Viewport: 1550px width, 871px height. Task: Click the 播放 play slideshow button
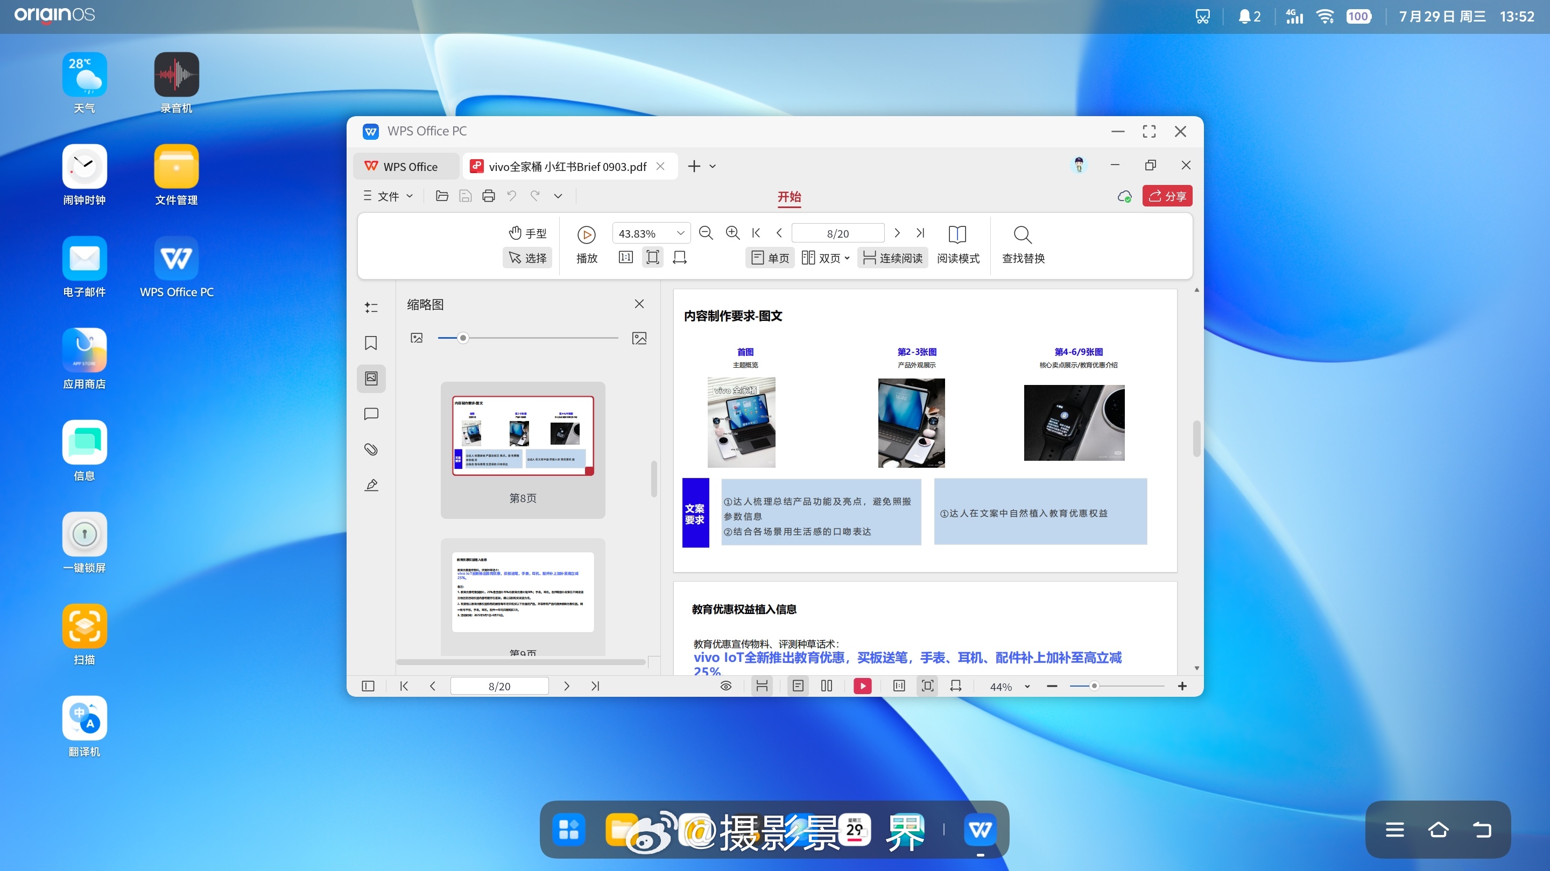[x=587, y=245]
